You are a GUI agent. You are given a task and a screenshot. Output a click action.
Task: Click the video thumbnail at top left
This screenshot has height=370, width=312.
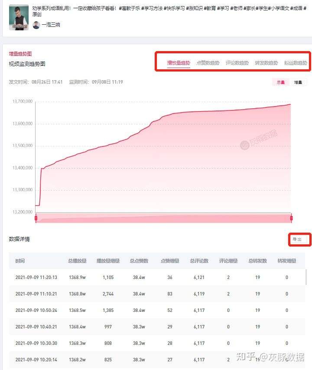pyautogui.click(x=19, y=17)
